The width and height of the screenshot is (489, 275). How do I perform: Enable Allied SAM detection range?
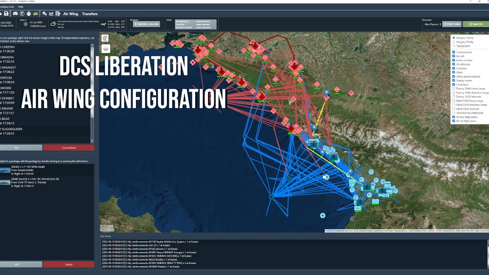tap(453, 105)
